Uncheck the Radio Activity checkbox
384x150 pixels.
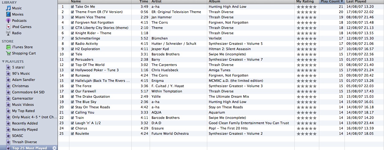[x=72, y=44]
